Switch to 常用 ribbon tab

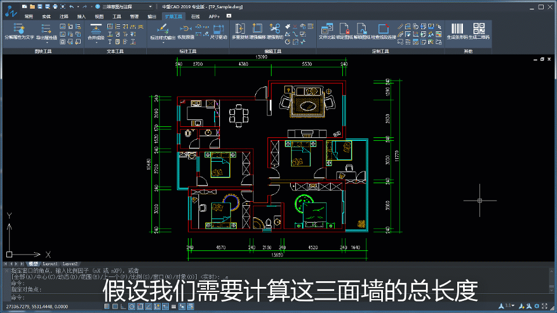[29, 17]
